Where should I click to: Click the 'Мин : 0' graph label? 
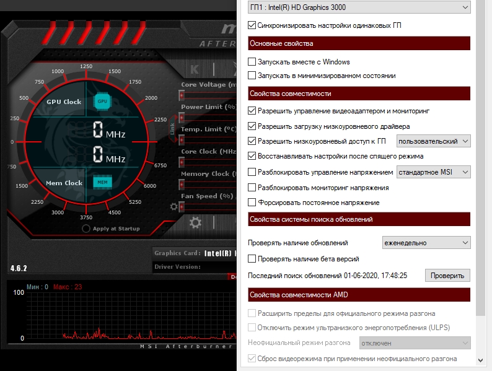point(37,287)
